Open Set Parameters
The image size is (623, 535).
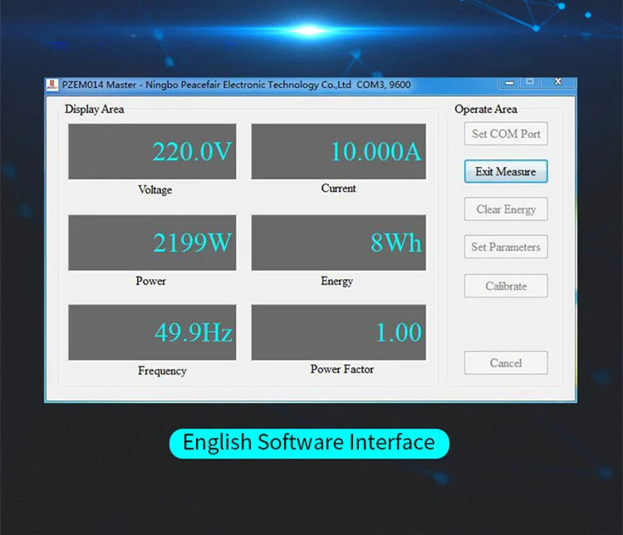coord(506,247)
